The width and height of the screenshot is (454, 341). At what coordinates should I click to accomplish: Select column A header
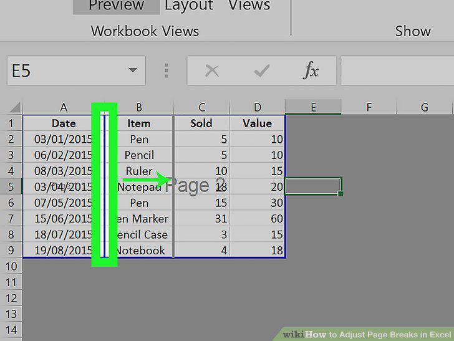[x=64, y=107]
